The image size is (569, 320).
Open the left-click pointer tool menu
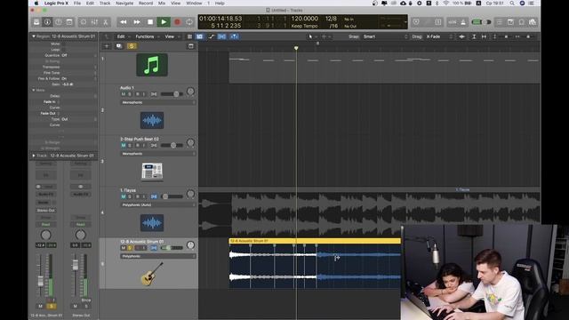coord(312,36)
